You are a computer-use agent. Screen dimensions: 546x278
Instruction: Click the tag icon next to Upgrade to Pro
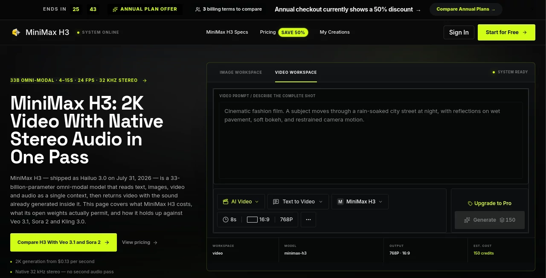(470, 203)
